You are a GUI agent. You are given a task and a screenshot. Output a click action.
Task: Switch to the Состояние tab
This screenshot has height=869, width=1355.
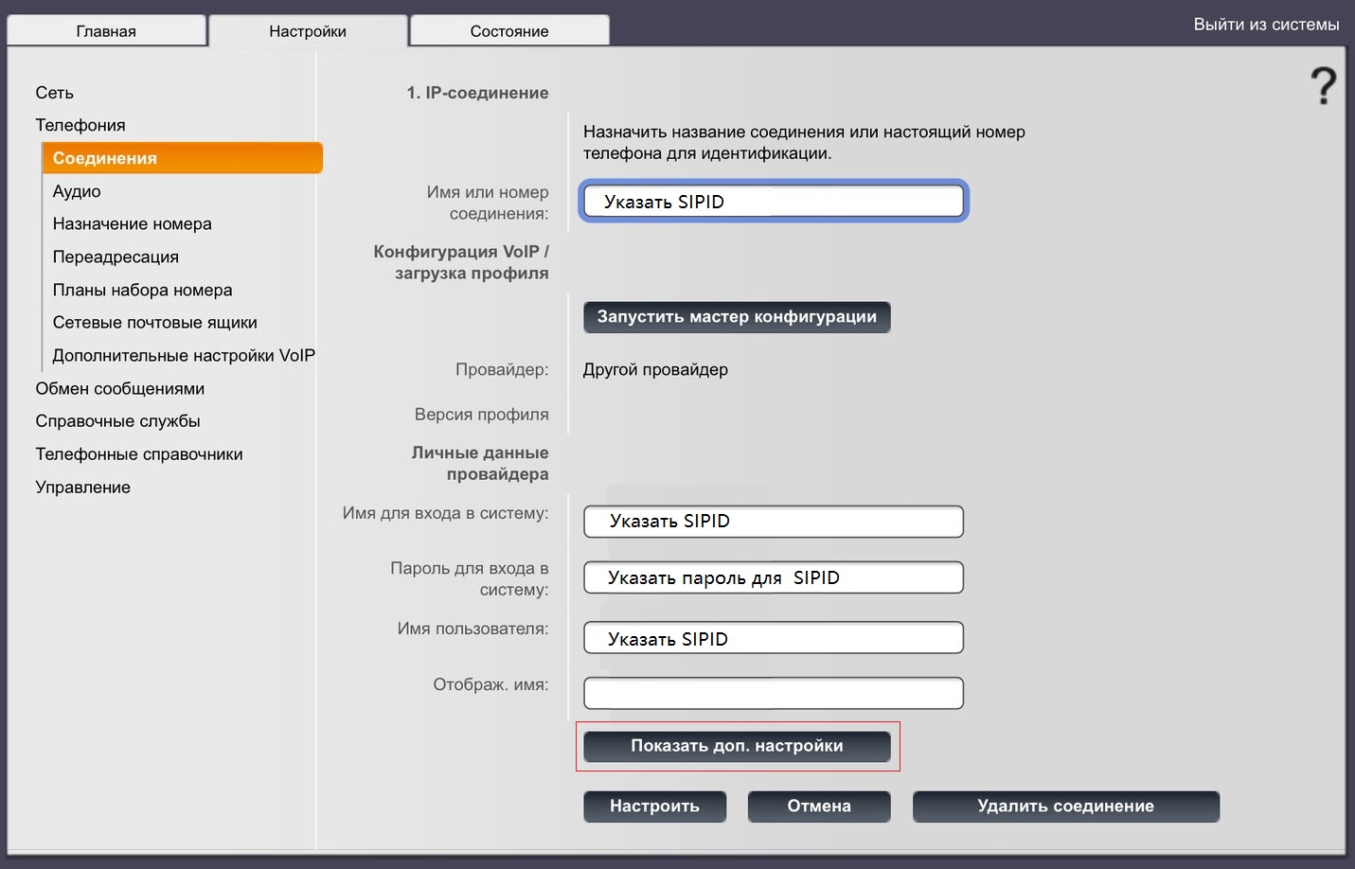[x=509, y=31]
